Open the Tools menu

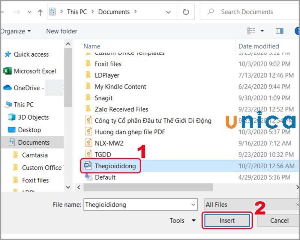click(x=183, y=220)
